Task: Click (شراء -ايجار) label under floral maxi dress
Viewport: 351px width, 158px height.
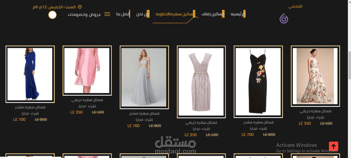Action: pyautogui.click(x=315, y=117)
